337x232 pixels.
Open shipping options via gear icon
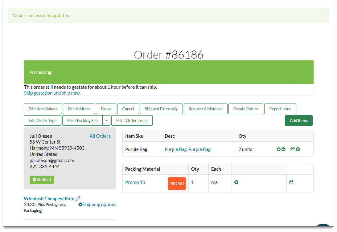[80, 204]
